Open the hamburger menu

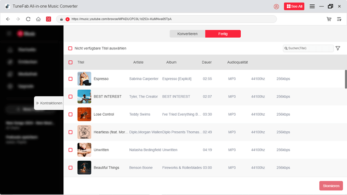click(x=312, y=6)
